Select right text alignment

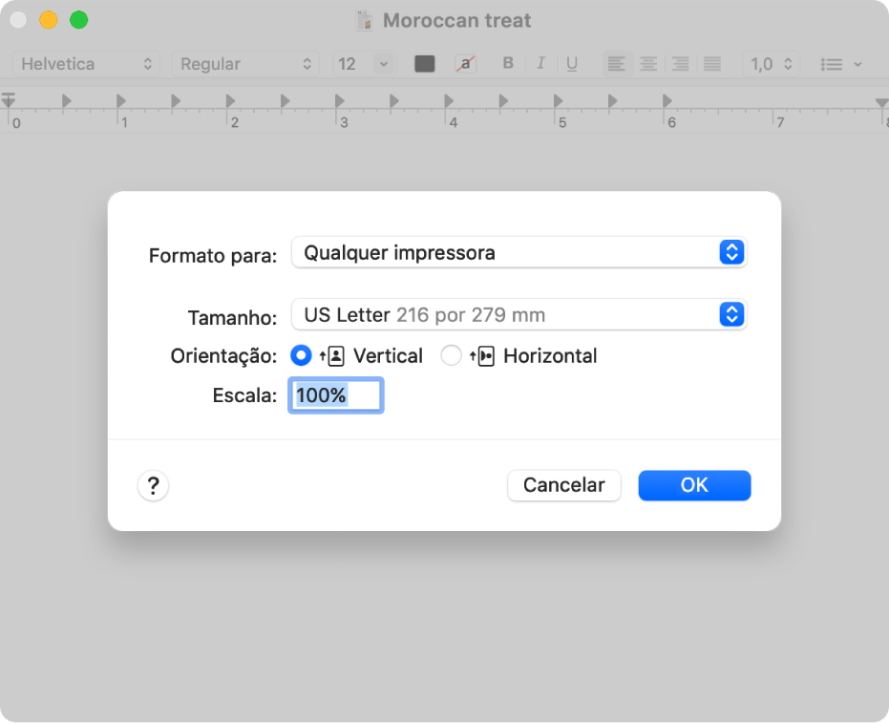coord(680,63)
